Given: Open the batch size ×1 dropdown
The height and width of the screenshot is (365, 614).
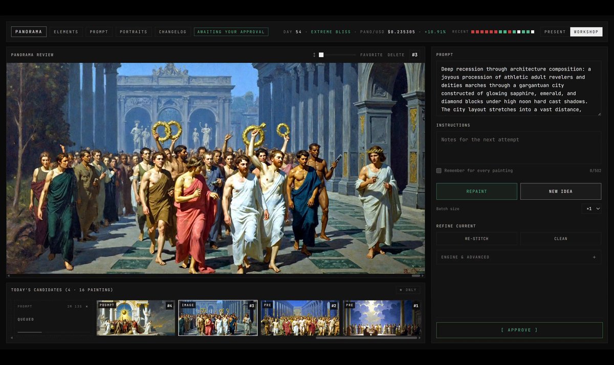Looking at the screenshot, I should (591, 209).
